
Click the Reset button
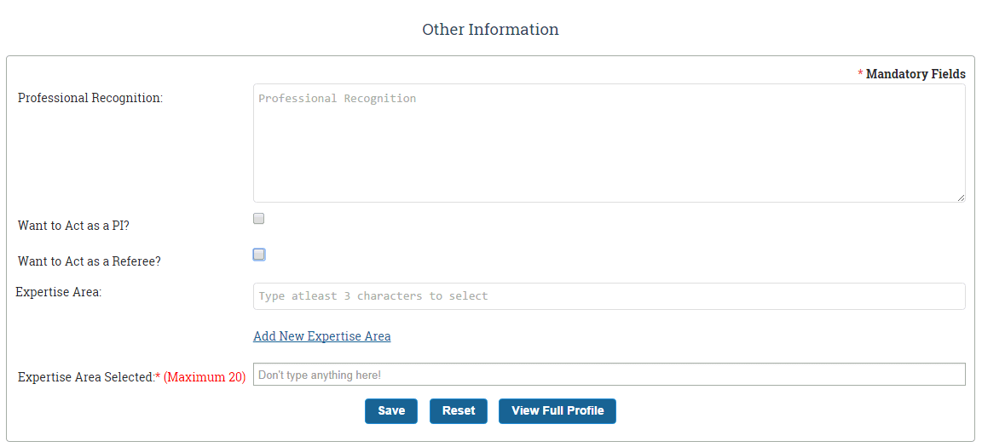459,411
